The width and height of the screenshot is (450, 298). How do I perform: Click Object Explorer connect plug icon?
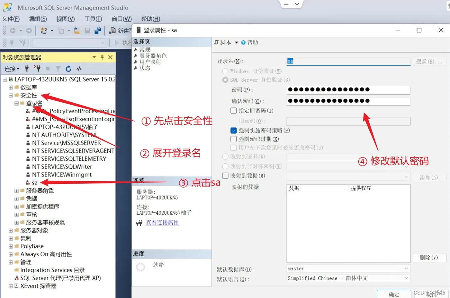point(27,68)
